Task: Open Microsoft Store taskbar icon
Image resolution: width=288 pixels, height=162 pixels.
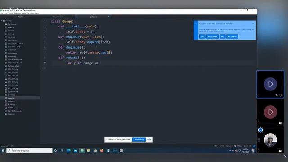Action: tap(95, 151)
